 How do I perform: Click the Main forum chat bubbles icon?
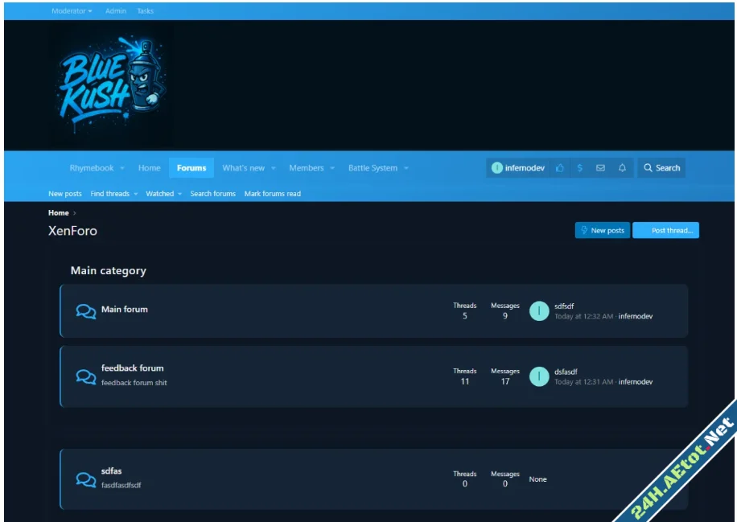tap(85, 311)
